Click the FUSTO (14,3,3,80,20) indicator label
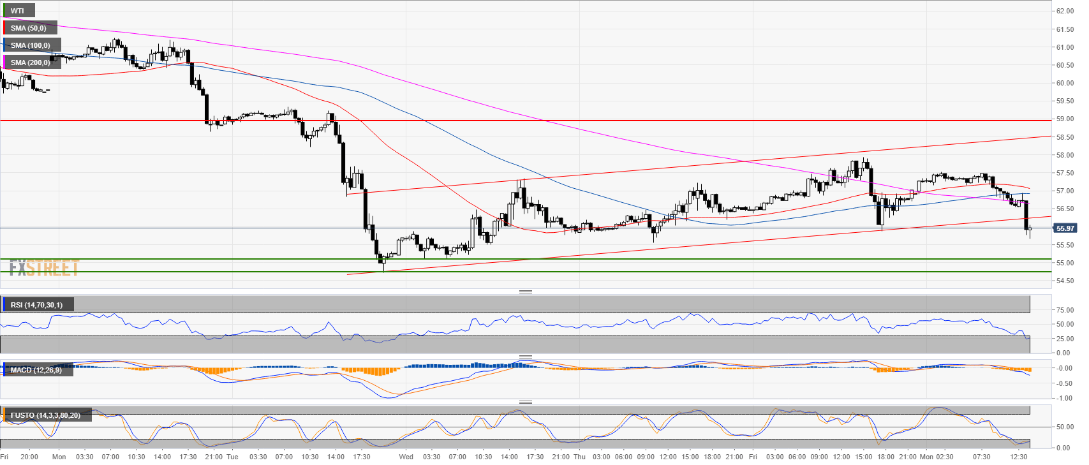Image resolution: width=1089 pixels, height=465 pixels. click(45, 415)
